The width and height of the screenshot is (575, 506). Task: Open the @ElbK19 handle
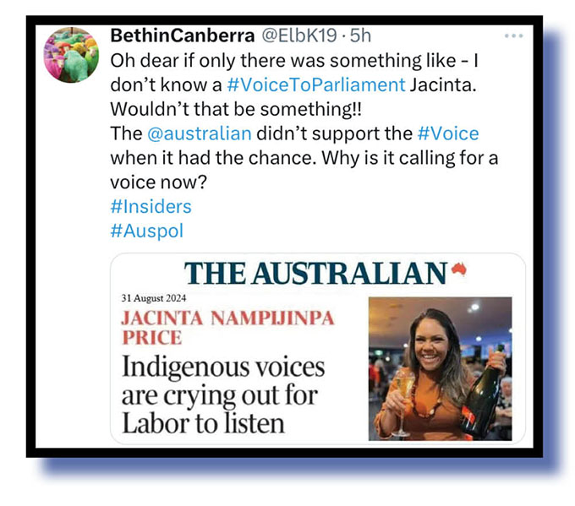[x=298, y=35]
